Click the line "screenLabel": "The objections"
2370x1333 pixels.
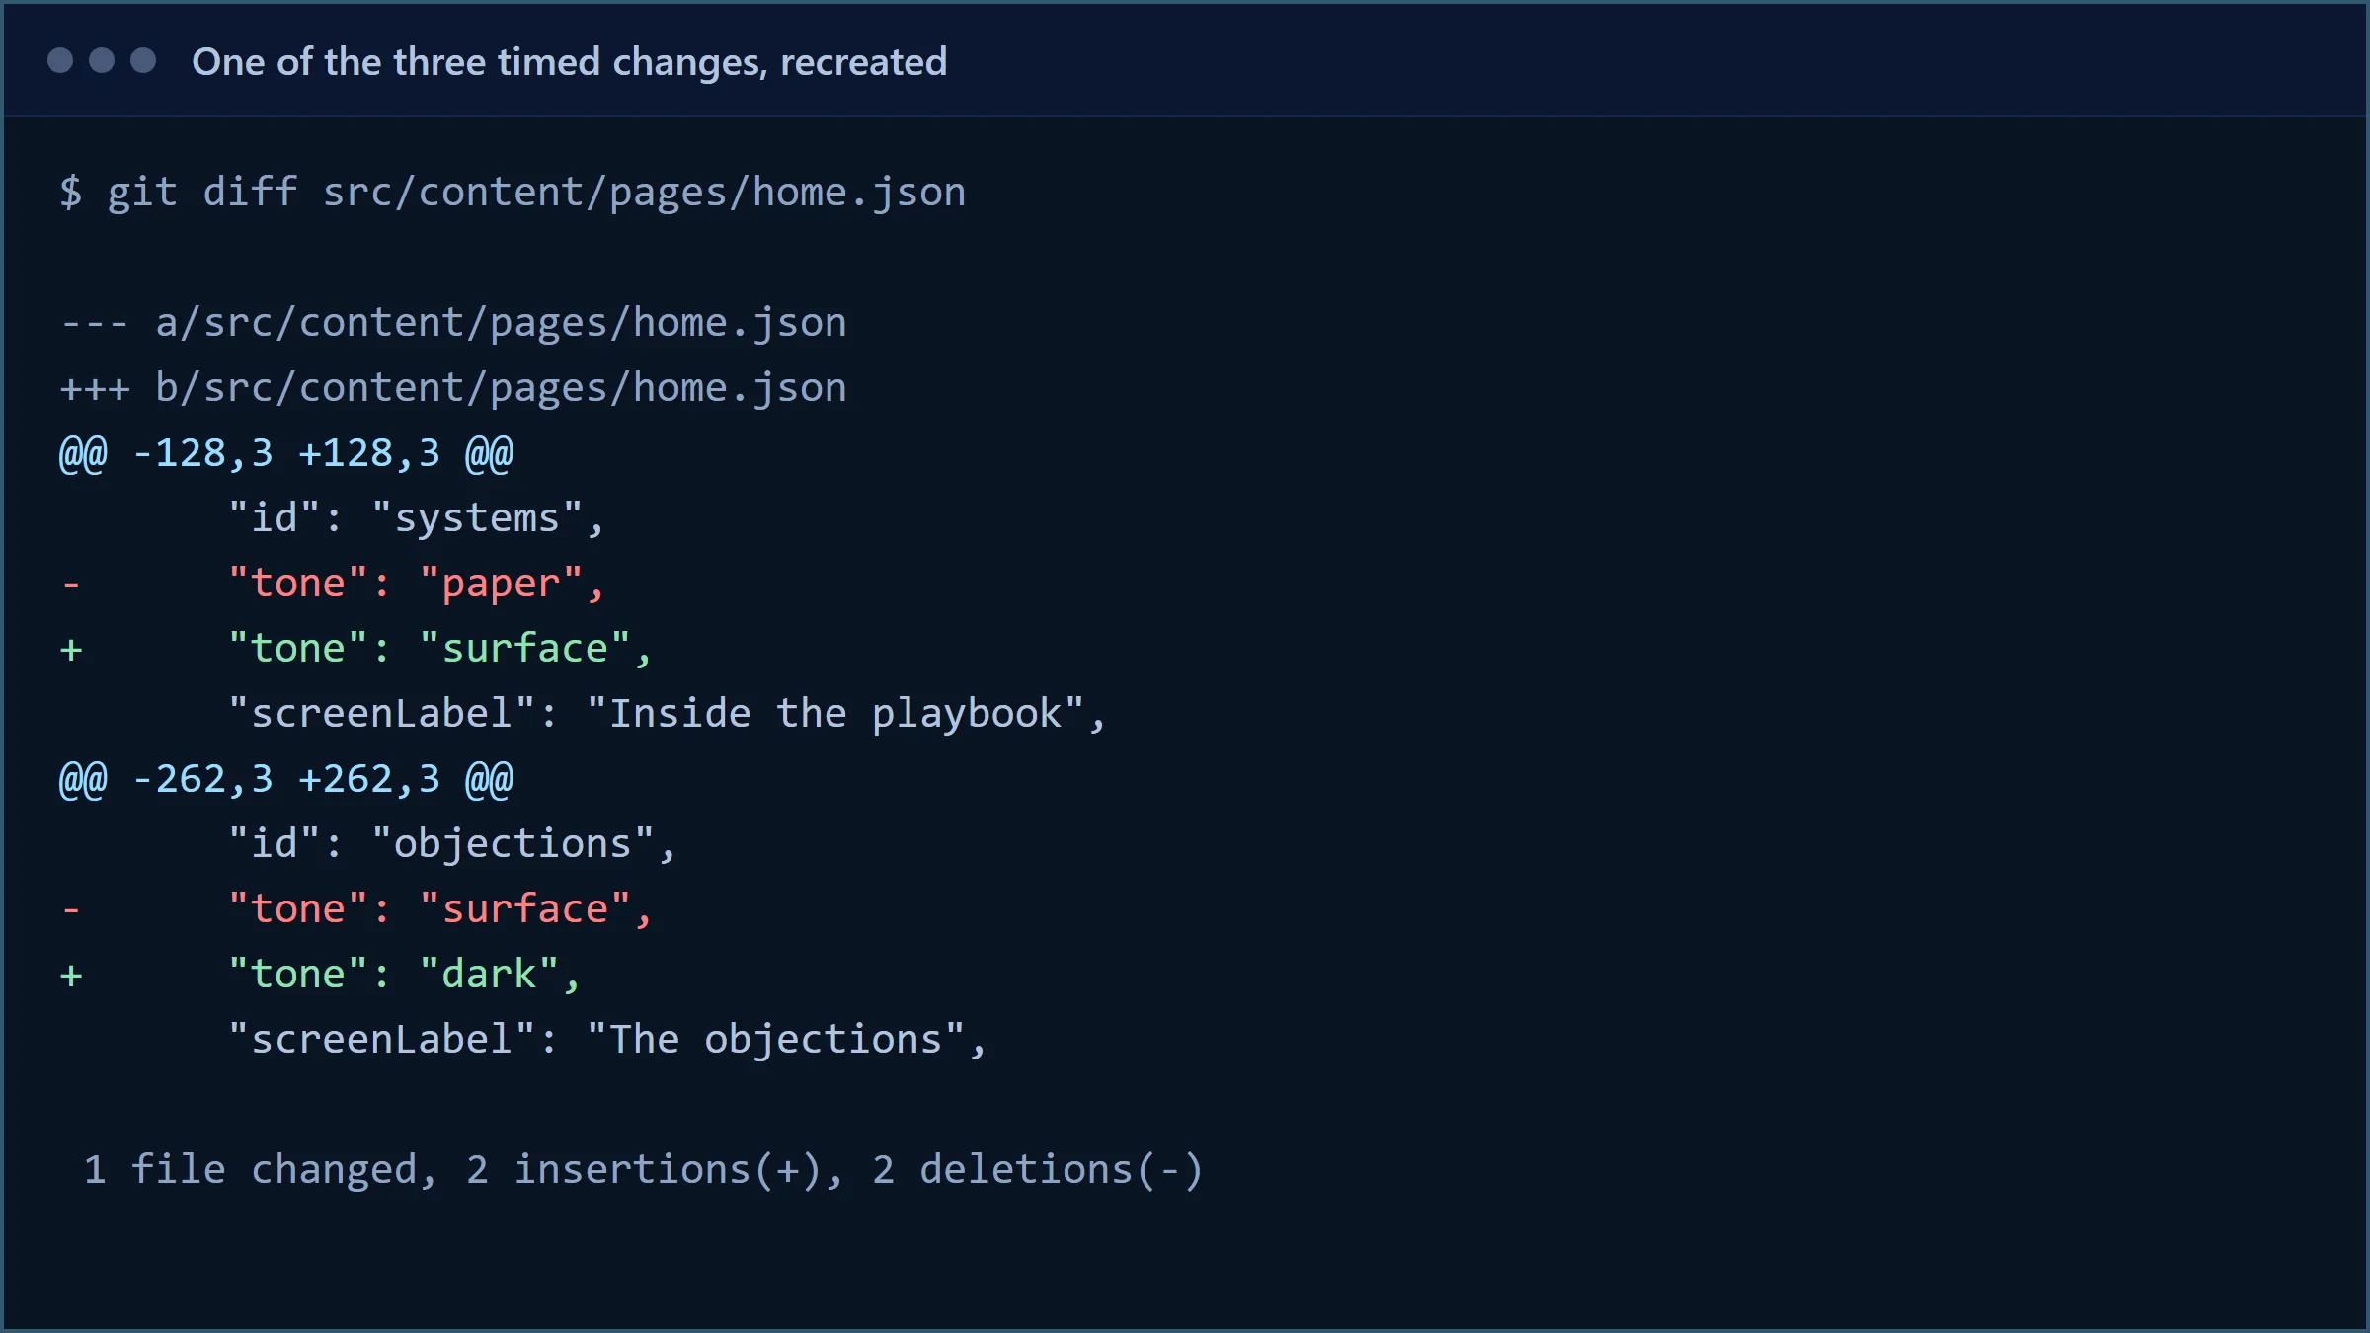click(607, 1040)
